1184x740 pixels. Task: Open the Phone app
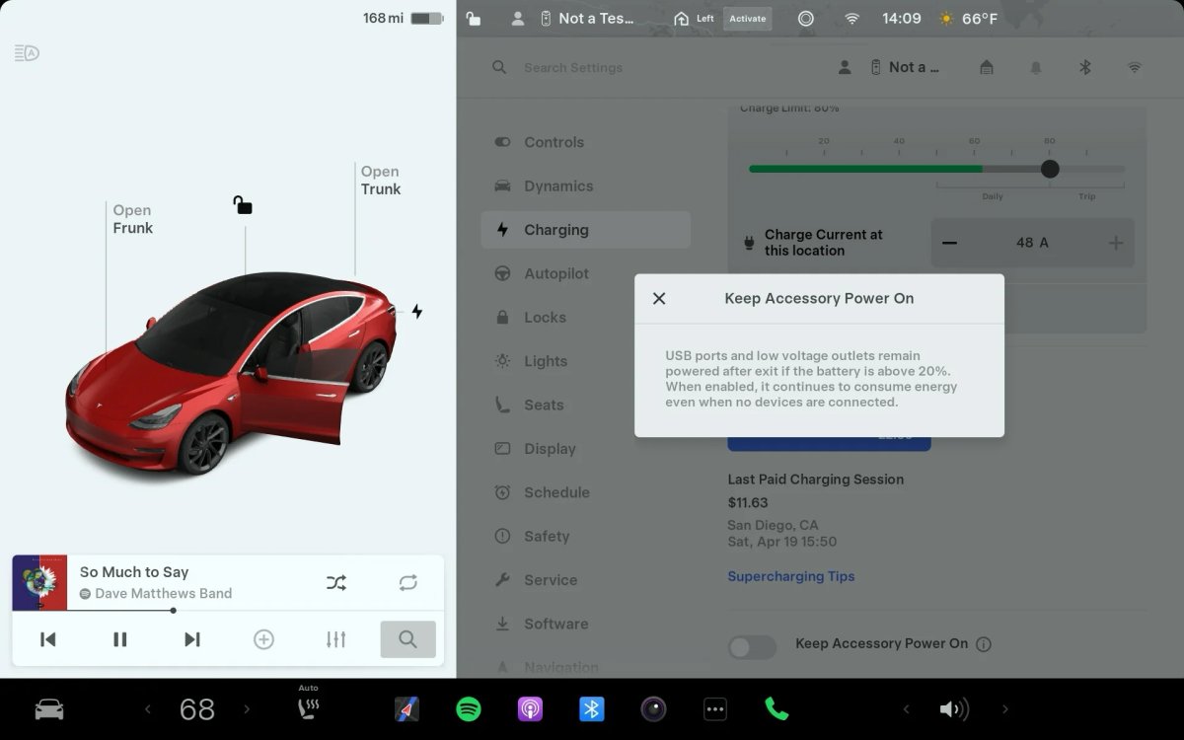(x=777, y=709)
